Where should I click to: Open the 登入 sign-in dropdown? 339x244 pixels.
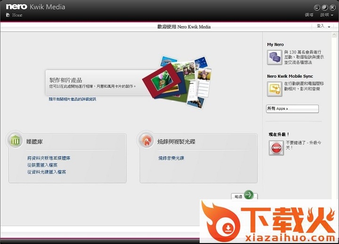coord(323,26)
